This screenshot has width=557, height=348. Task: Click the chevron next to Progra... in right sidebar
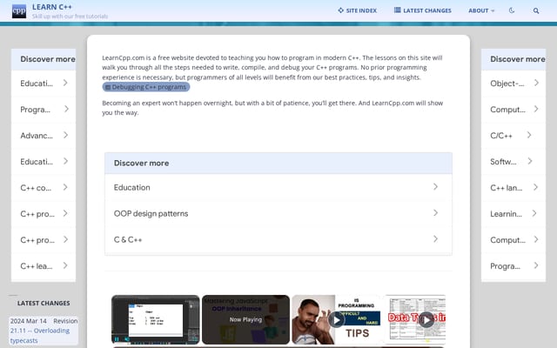(536, 265)
